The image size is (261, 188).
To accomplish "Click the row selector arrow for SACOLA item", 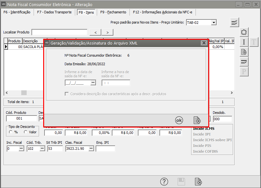I will [6, 47].
